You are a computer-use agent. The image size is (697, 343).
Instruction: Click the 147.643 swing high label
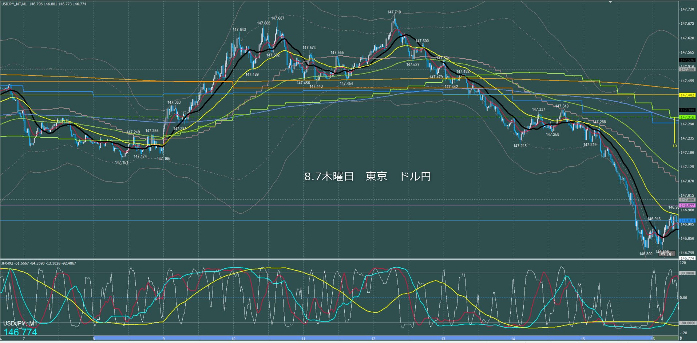[239, 30]
